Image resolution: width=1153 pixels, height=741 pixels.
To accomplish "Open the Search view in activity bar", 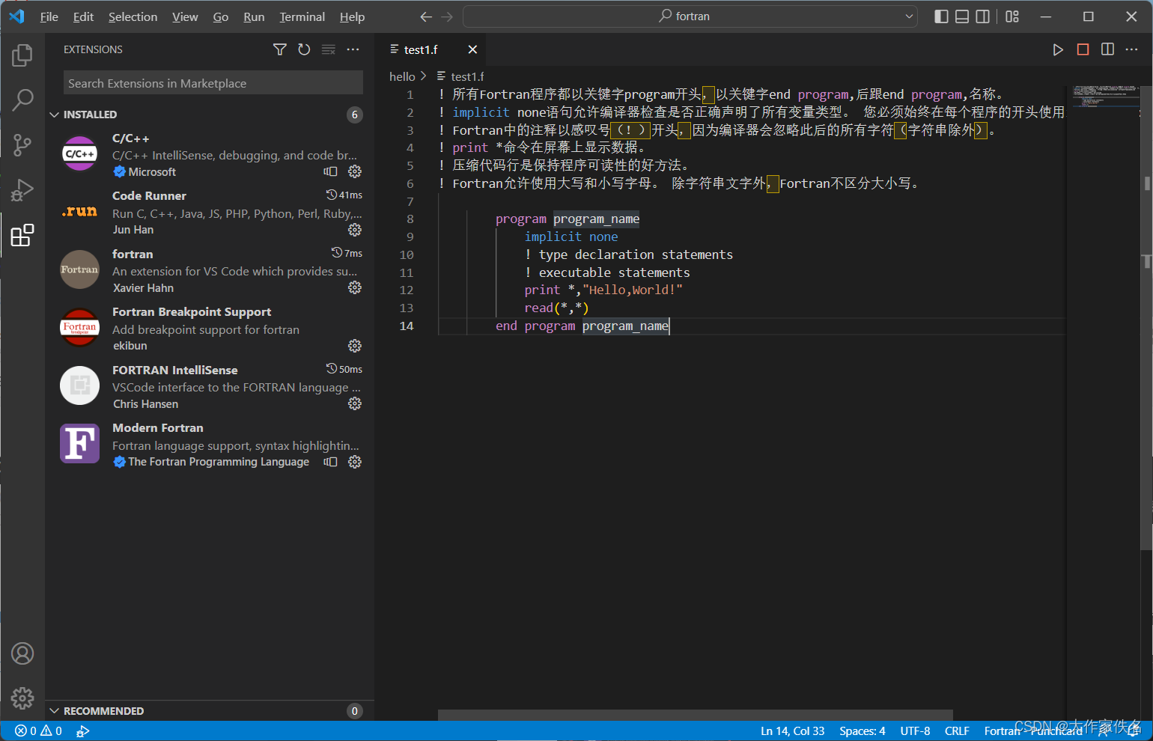I will (x=22, y=100).
